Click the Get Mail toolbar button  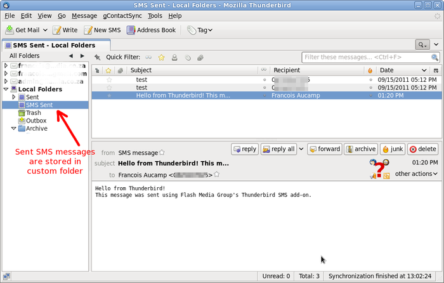coord(22,30)
